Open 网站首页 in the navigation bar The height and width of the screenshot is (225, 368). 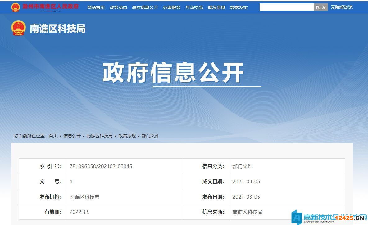click(x=96, y=7)
